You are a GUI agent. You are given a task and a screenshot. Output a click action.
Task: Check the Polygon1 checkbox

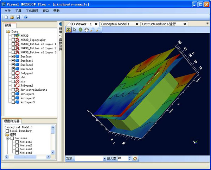point(13,73)
